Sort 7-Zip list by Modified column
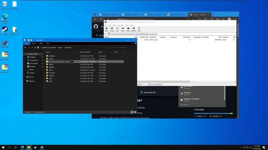 [x=152, y=37]
